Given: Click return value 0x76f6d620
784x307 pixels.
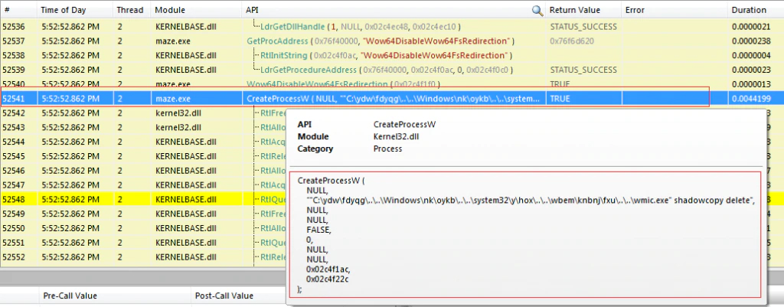Looking at the screenshot, I should coord(571,41).
